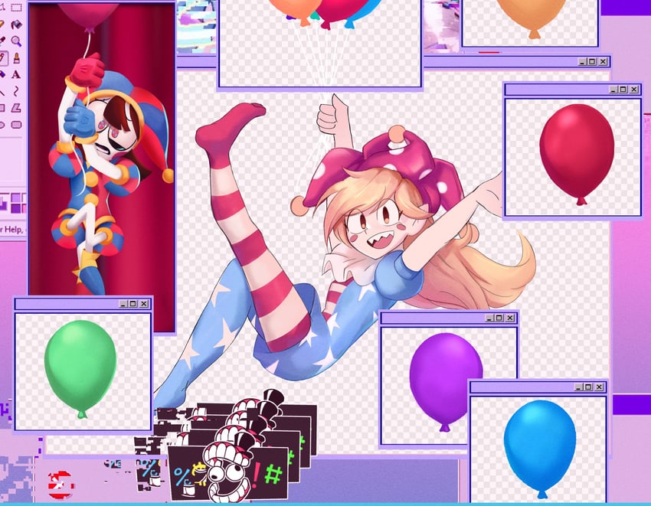Minimize the purple balloon window
The width and height of the screenshot is (651, 506).
click(x=489, y=318)
